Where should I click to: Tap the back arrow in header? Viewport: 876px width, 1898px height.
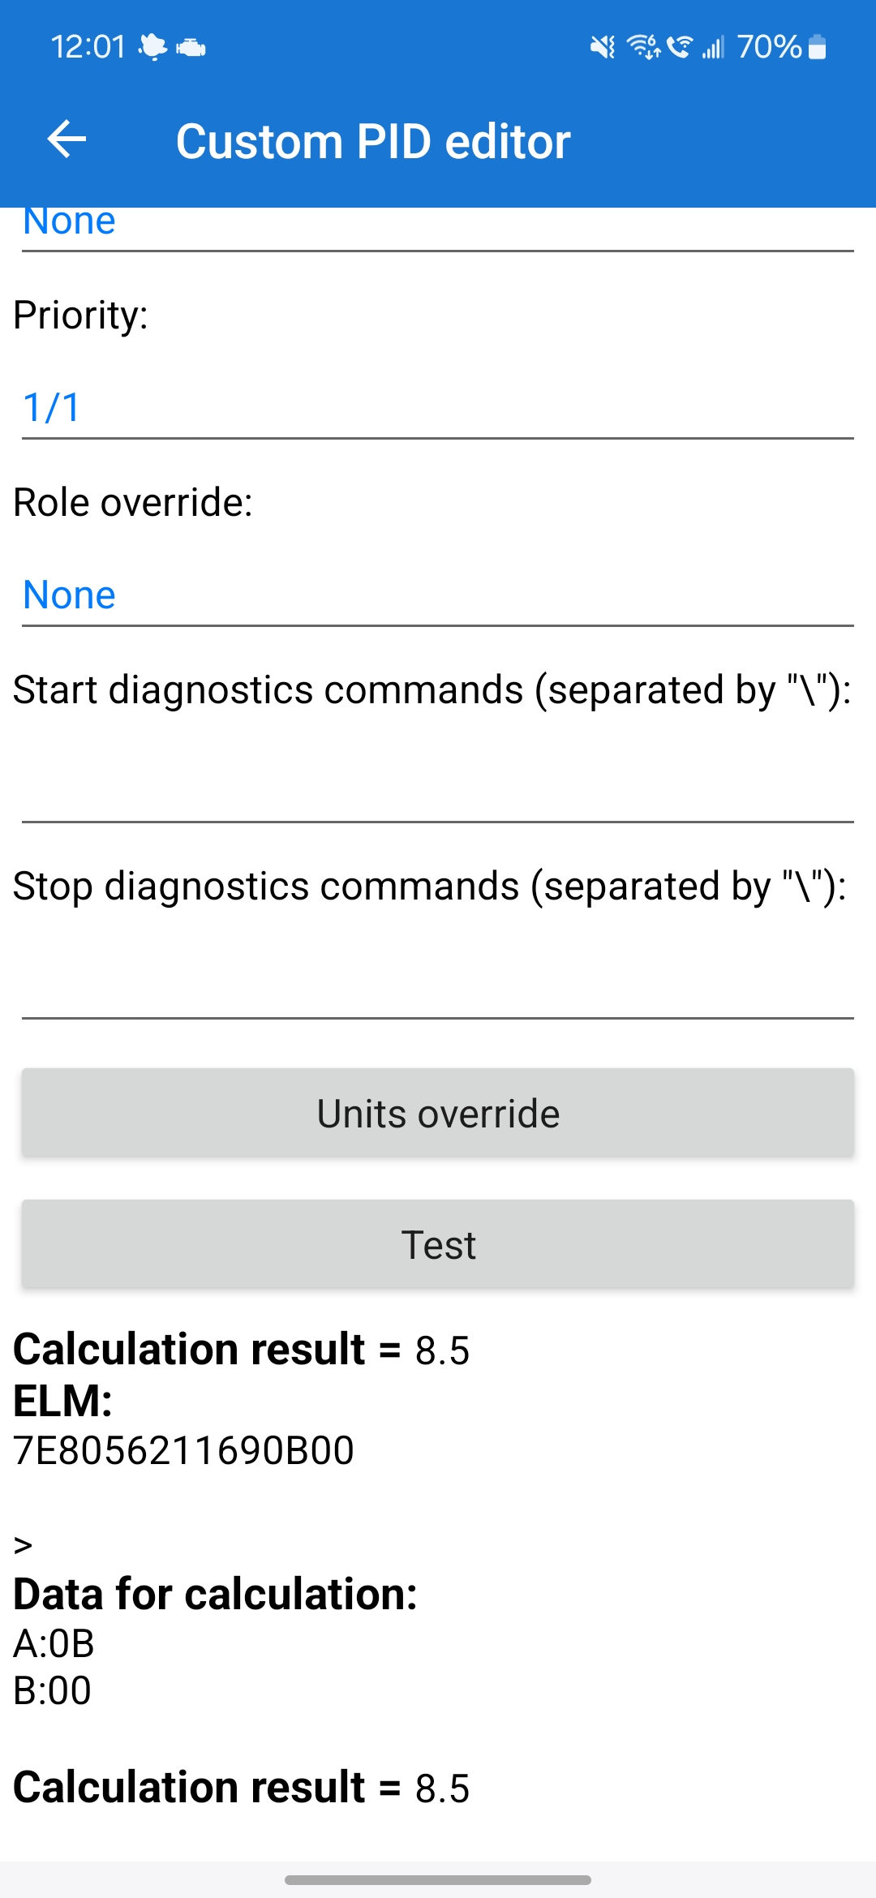67,140
